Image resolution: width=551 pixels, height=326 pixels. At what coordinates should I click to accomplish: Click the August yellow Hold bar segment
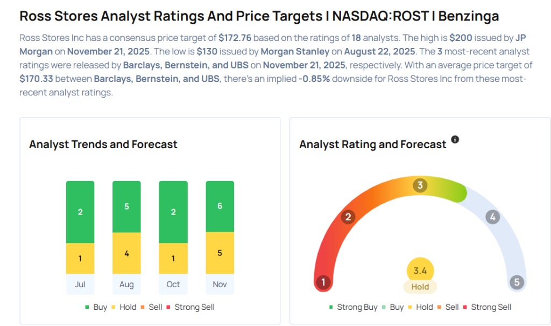(126, 253)
